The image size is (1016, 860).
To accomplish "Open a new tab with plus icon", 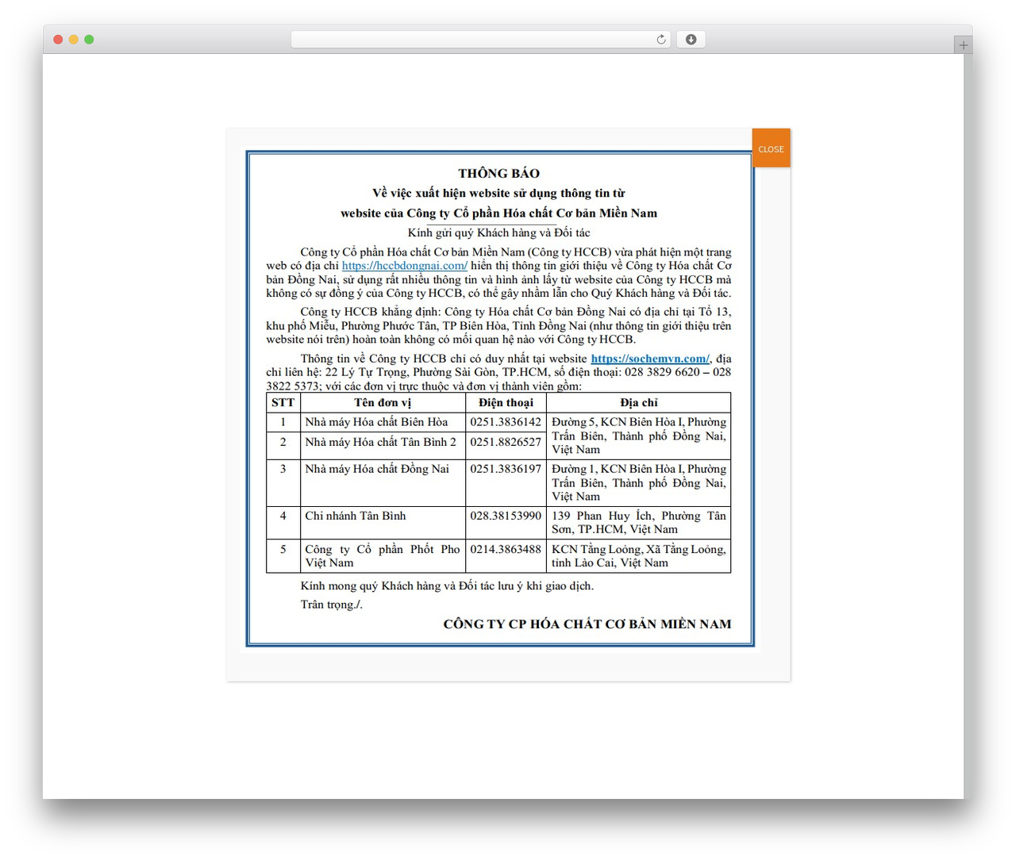I will pyautogui.click(x=963, y=45).
